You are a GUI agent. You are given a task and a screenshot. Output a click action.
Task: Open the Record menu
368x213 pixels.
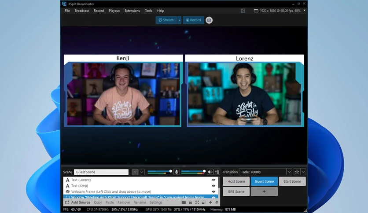click(x=99, y=11)
